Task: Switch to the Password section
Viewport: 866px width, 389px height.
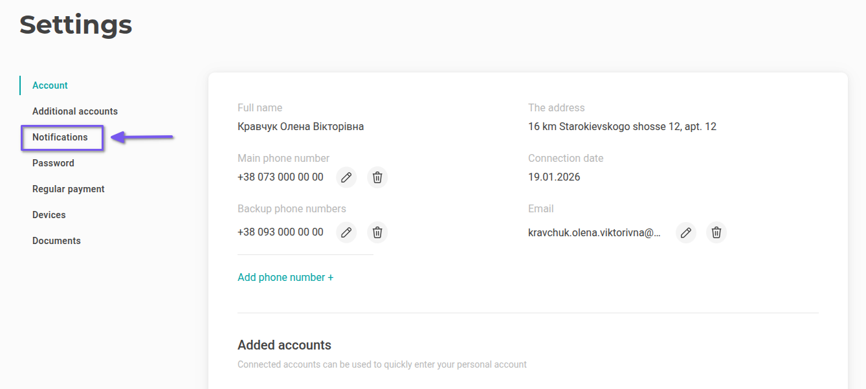Action: (x=53, y=163)
